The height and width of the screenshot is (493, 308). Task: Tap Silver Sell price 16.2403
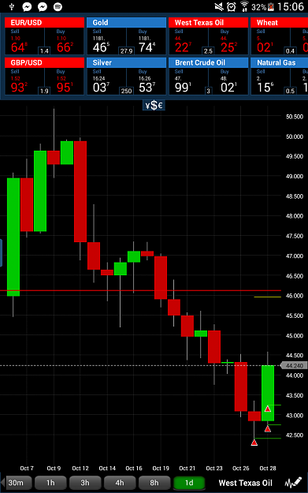tap(102, 84)
